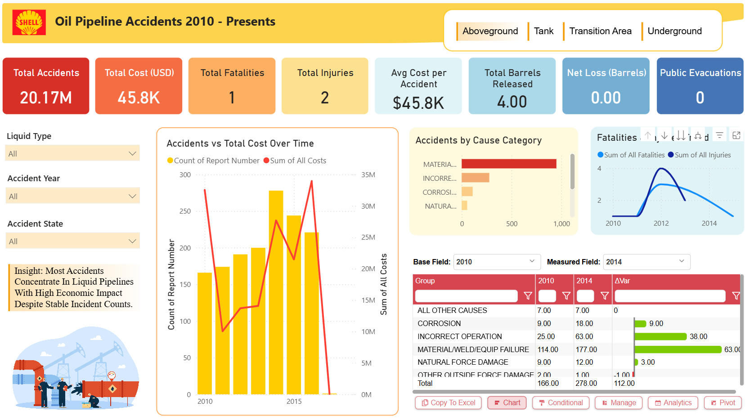The image size is (754, 420).
Task: Click the Manage button
Action: [x=619, y=403]
